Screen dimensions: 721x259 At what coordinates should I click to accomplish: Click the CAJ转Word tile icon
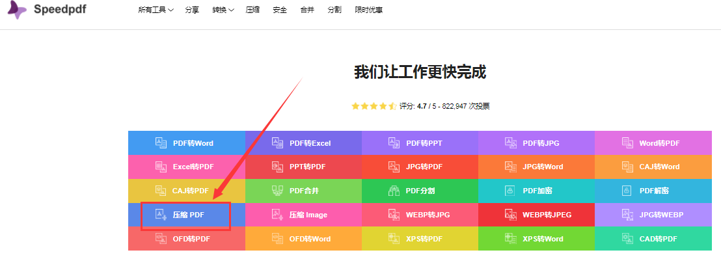[x=627, y=167]
